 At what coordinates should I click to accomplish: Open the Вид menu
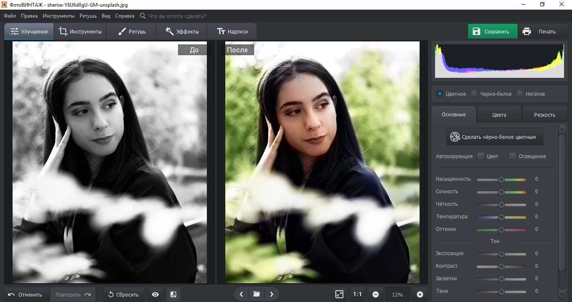coord(106,16)
